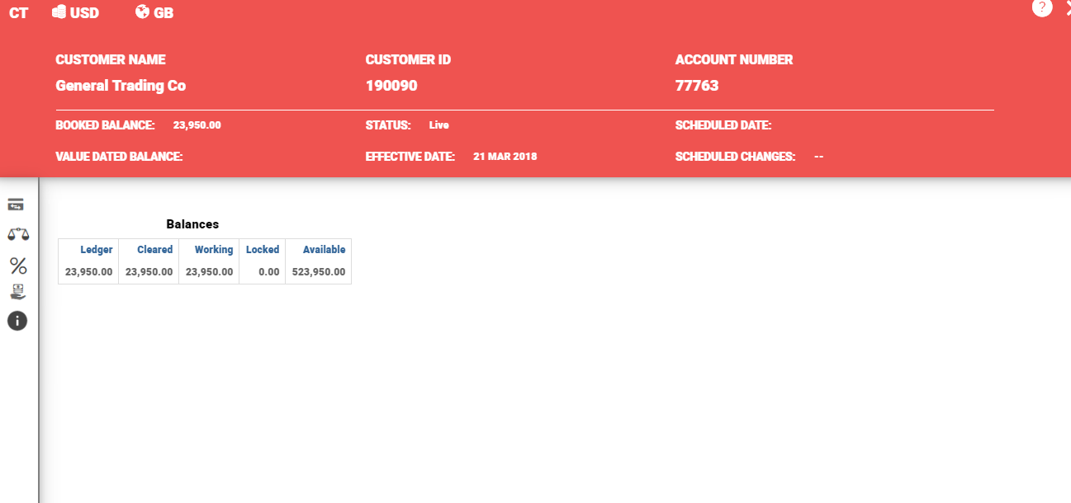
Task: Open the percent interest icon
Action: tap(17, 266)
